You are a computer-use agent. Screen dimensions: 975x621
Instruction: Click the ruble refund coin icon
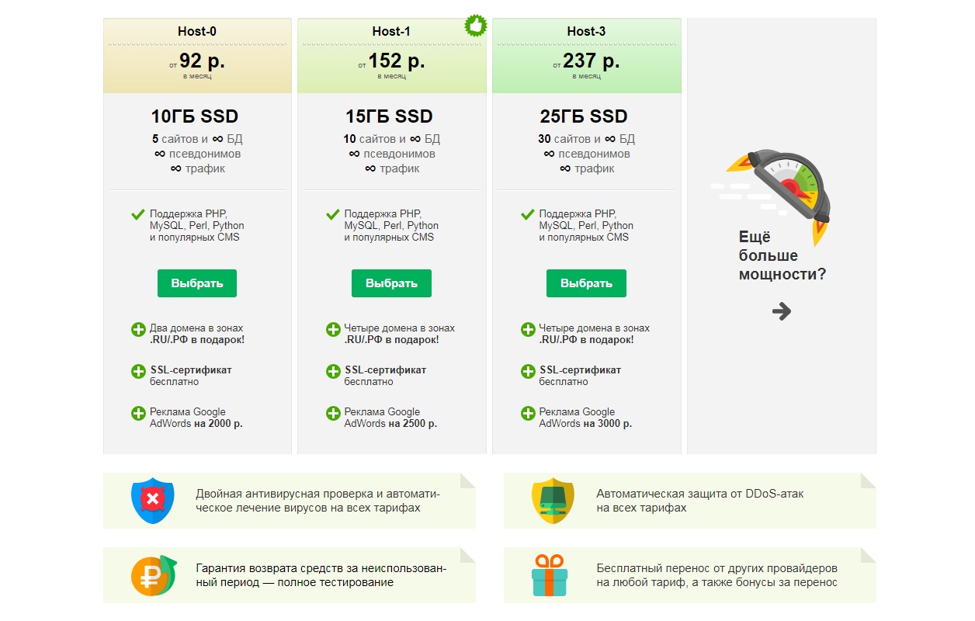pyautogui.click(x=153, y=575)
